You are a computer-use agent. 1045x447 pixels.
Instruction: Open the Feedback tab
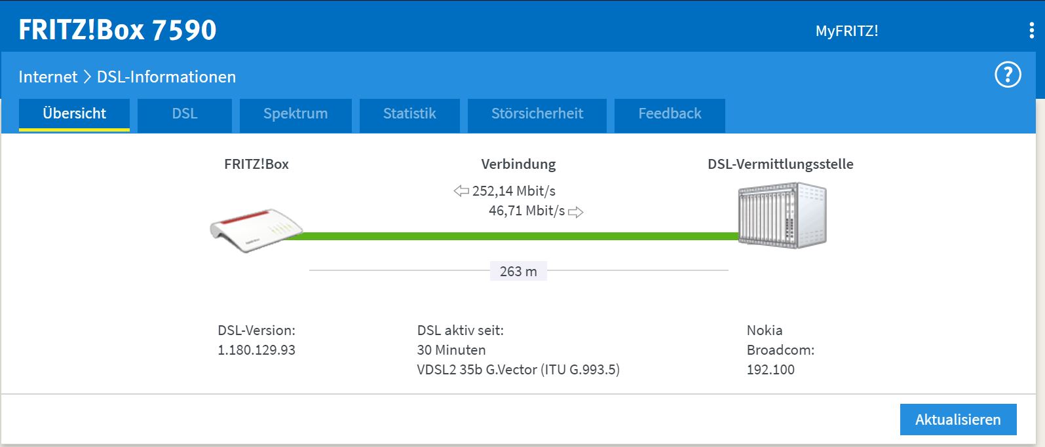670,115
